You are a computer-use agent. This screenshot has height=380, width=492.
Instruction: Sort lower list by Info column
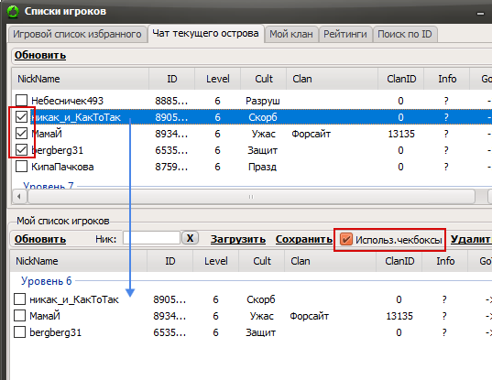point(445,261)
